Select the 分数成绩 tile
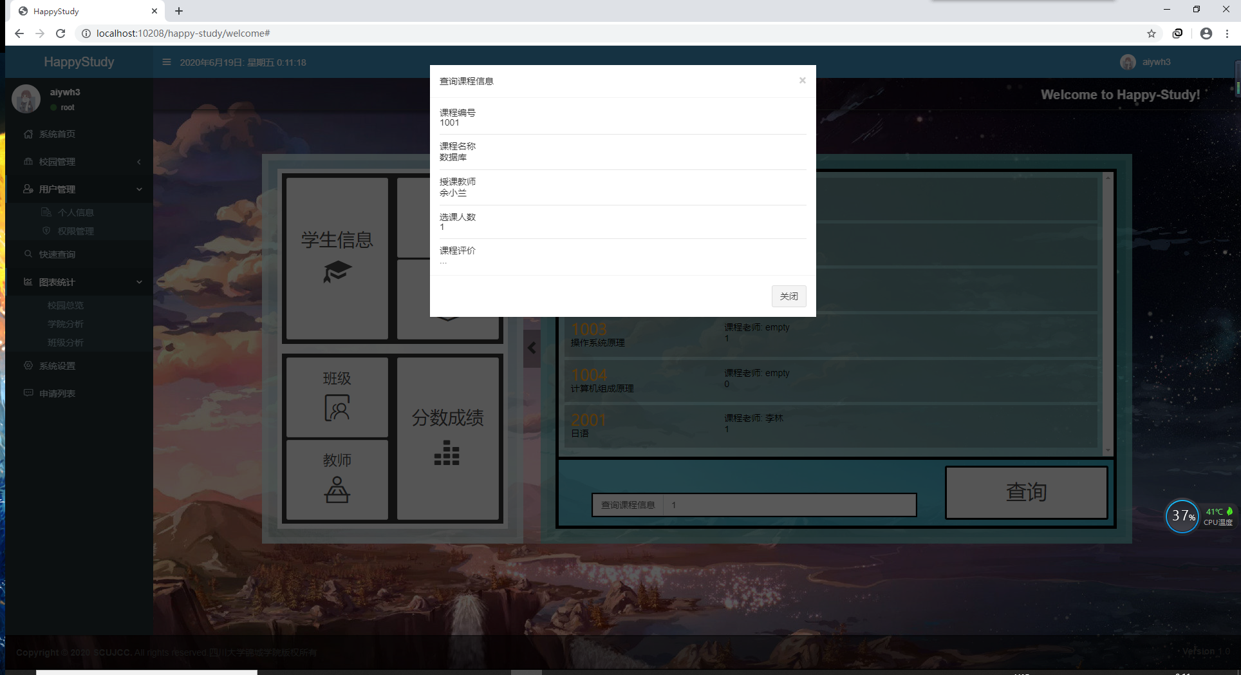Screen dimensions: 1241x675 pos(448,439)
